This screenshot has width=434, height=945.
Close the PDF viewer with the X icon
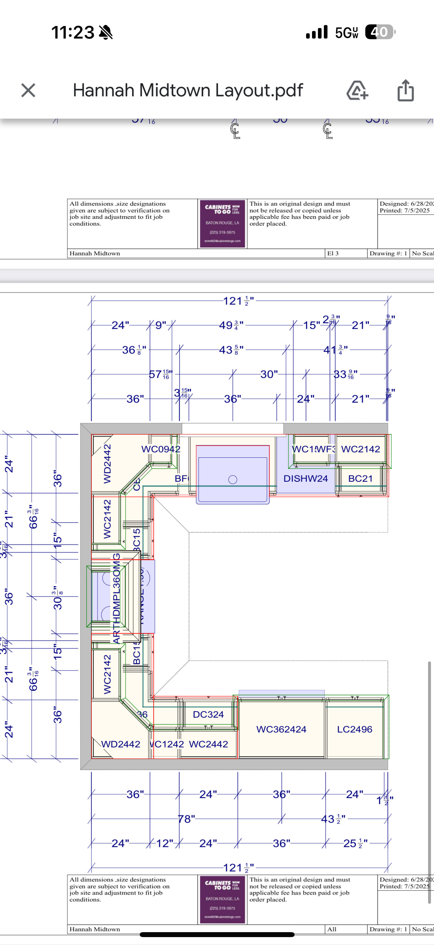click(x=28, y=90)
